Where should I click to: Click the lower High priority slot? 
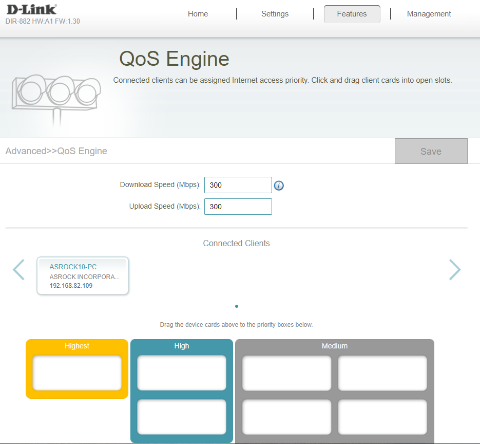click(x=182, y=417)
